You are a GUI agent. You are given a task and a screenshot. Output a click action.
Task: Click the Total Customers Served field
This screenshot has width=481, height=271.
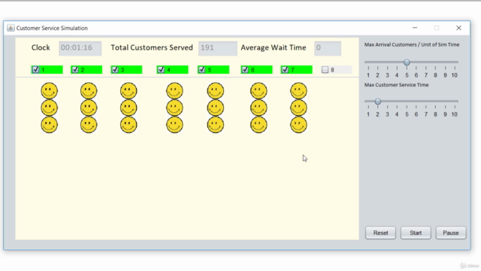click(217, 48)
